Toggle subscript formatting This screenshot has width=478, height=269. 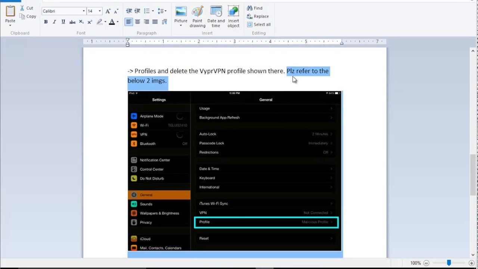[x=81, y=22]
